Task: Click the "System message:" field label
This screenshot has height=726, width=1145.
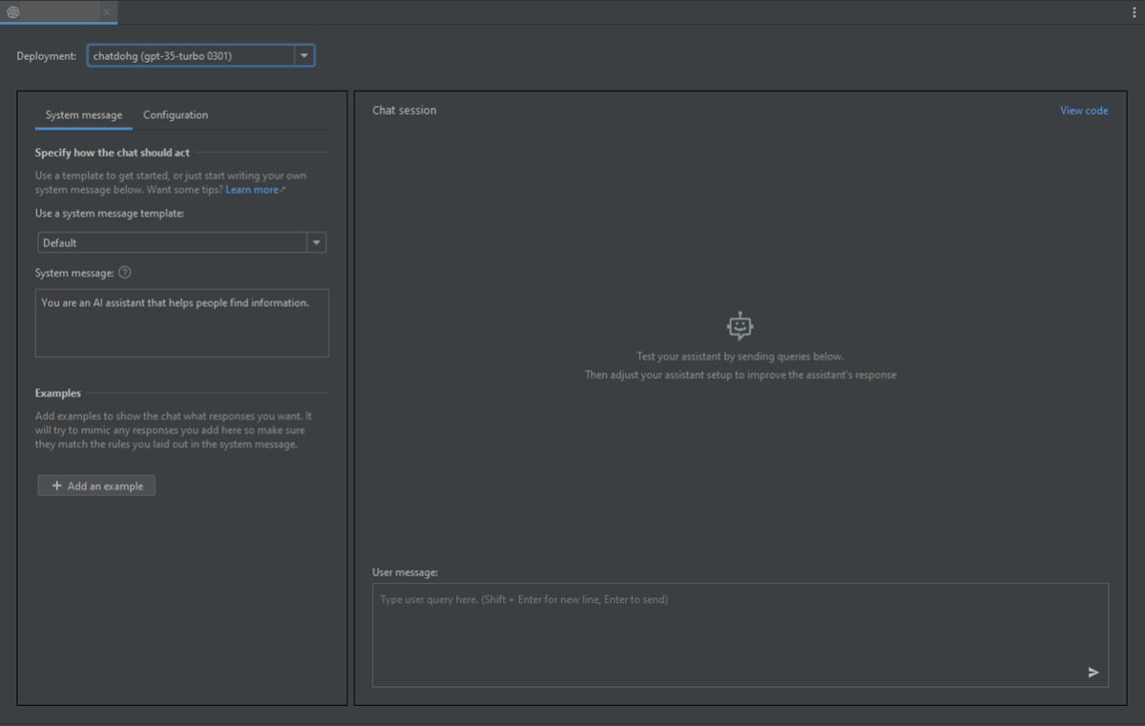Action: (74, 273)
